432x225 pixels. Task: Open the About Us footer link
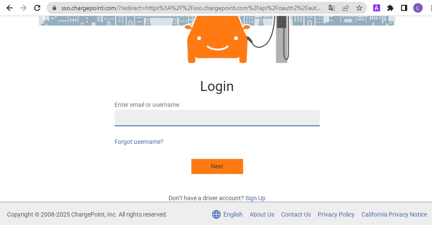tap(262, 215)
